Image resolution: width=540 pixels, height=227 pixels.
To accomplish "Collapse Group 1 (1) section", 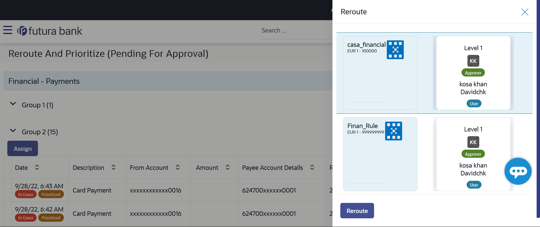I will tap(13, 104).
